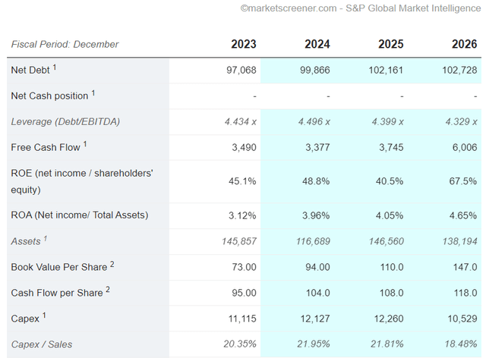This screenshot has height=358, width=486.
Task: Click the marketscreener.com copyright text
Action: point(361,8)
